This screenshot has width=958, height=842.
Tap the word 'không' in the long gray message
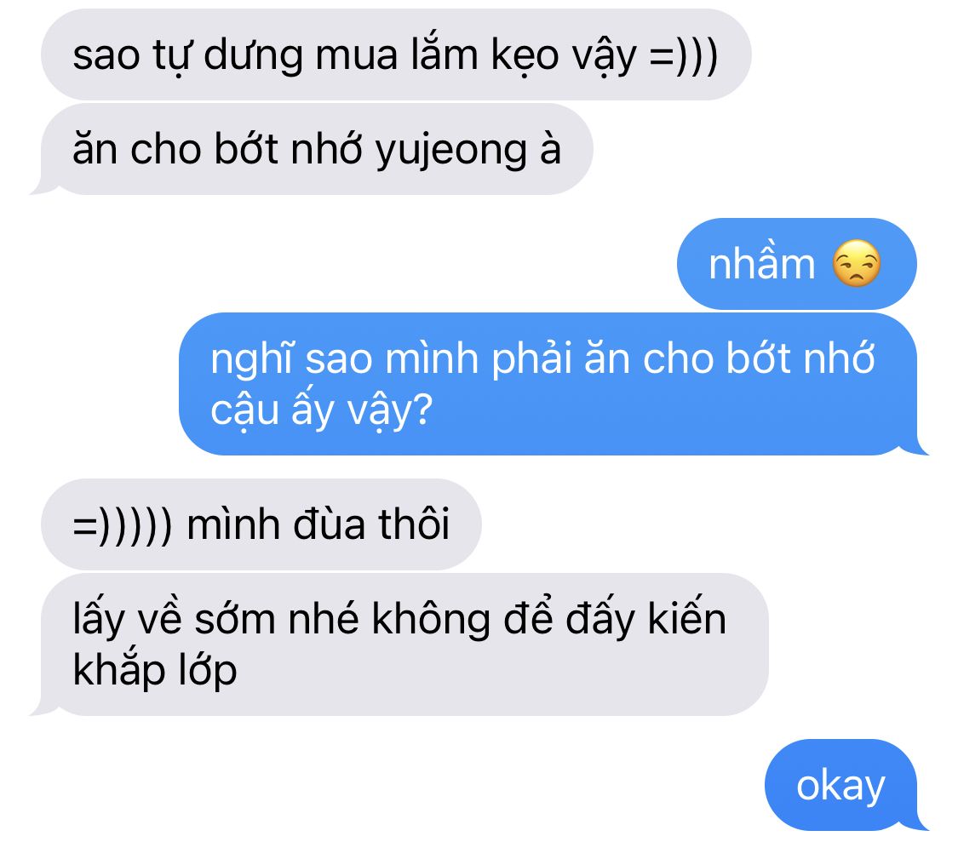(431, 620)
